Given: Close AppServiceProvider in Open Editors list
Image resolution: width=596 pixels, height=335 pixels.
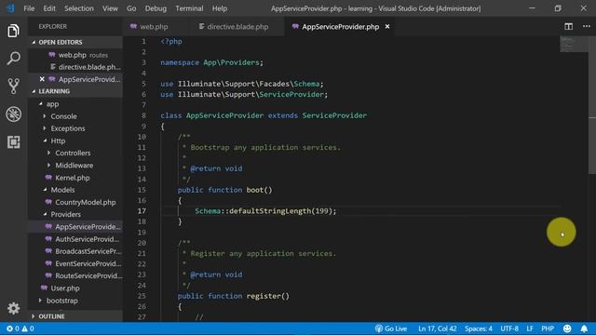Looking at the screenshot, I should (42, 79).
